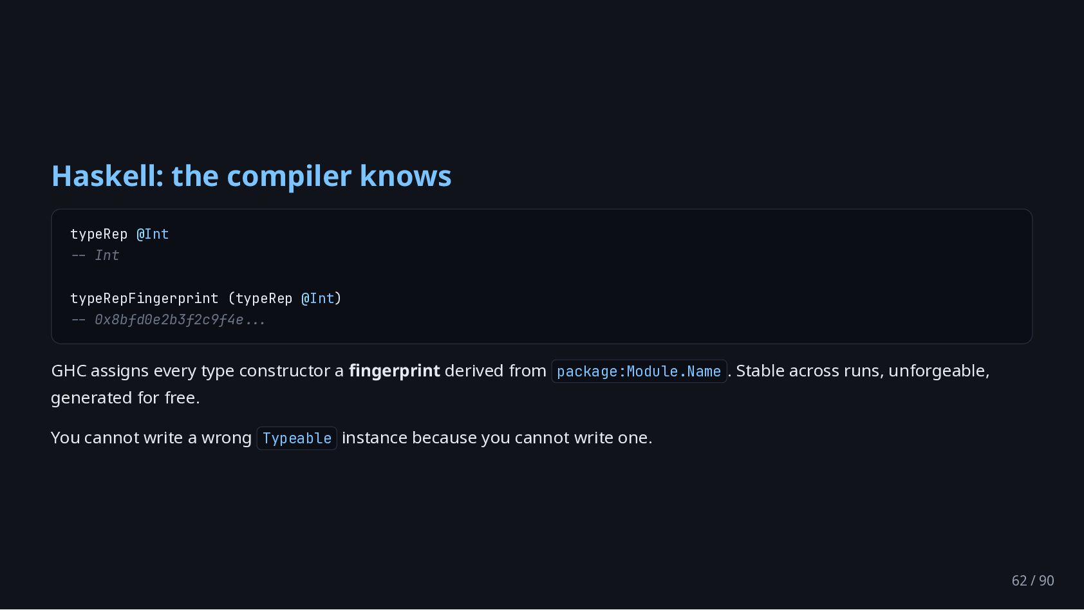This screenshot has width=1084, height=610.
Task: Click the text 'You cannot write a wrong'
Action: click(151, 438)
